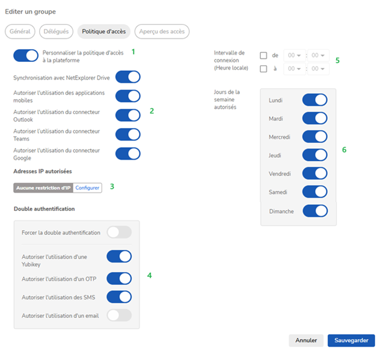Turn off the Outlook connector switch

click(x=127, y=115)
